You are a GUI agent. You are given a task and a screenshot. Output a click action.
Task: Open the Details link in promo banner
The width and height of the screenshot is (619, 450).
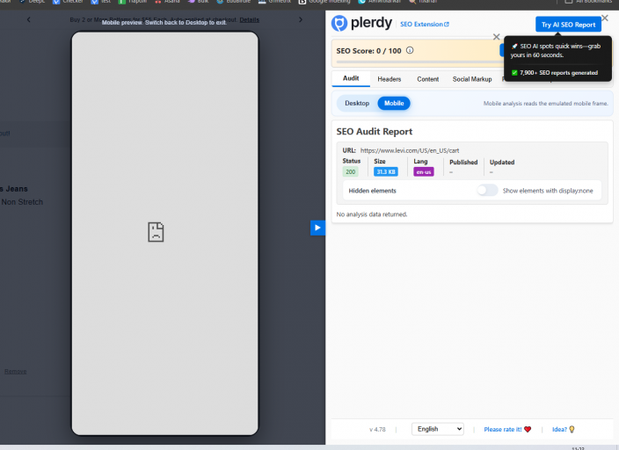click(x=250, y=19)
